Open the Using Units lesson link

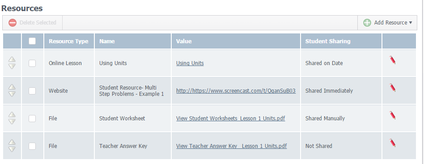tap(190, 63)
